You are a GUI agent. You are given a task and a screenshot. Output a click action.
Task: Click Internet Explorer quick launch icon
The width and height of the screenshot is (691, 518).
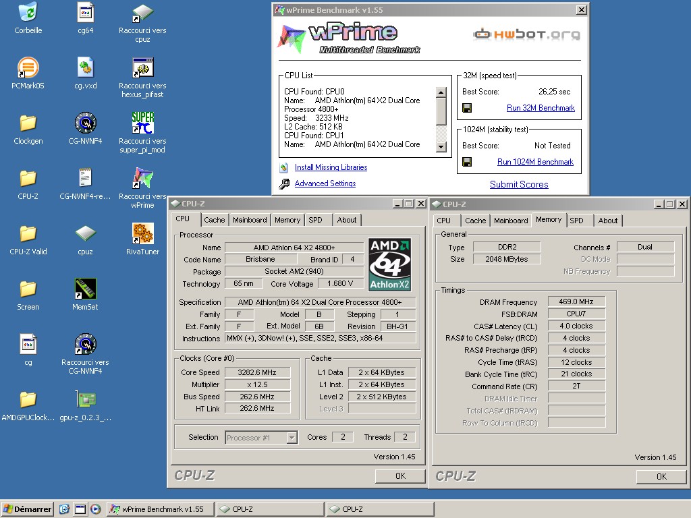click(x=64, y=509)
